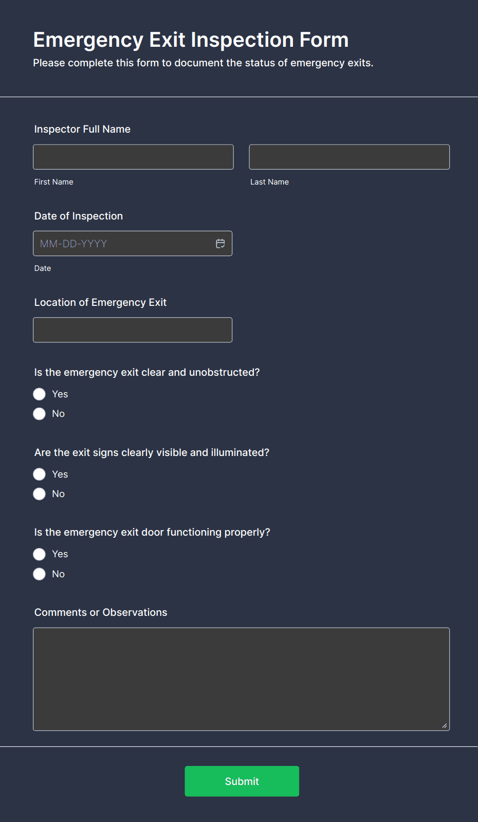Screen dimensions: 478x822
Task: Mark Yes for exit door functioning properly
Action: 40,554
